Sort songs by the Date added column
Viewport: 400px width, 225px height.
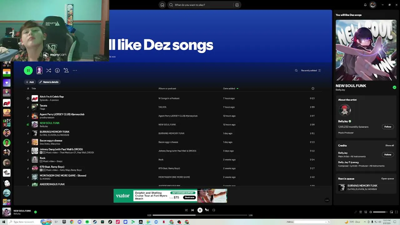[x=231, y=88]
